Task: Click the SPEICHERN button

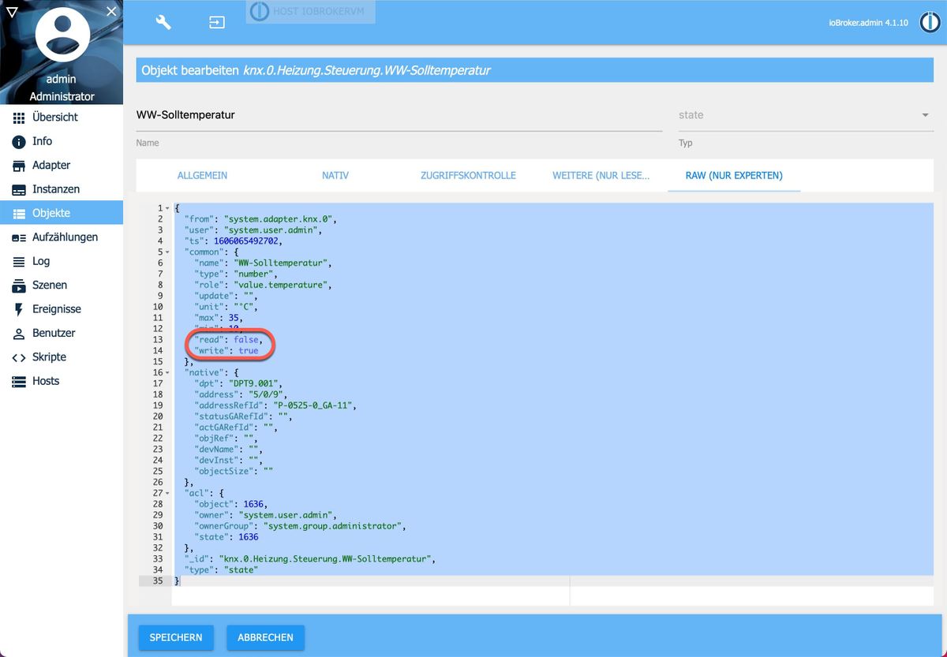Action: [176, 637]
